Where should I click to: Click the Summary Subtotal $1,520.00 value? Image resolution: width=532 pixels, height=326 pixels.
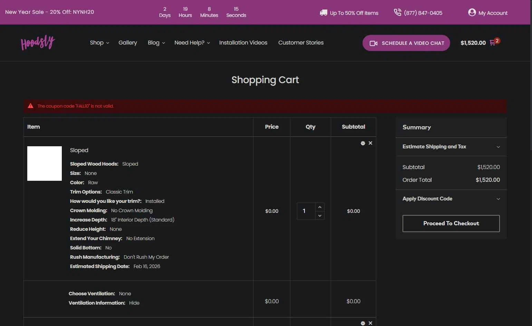click(489, 167)
